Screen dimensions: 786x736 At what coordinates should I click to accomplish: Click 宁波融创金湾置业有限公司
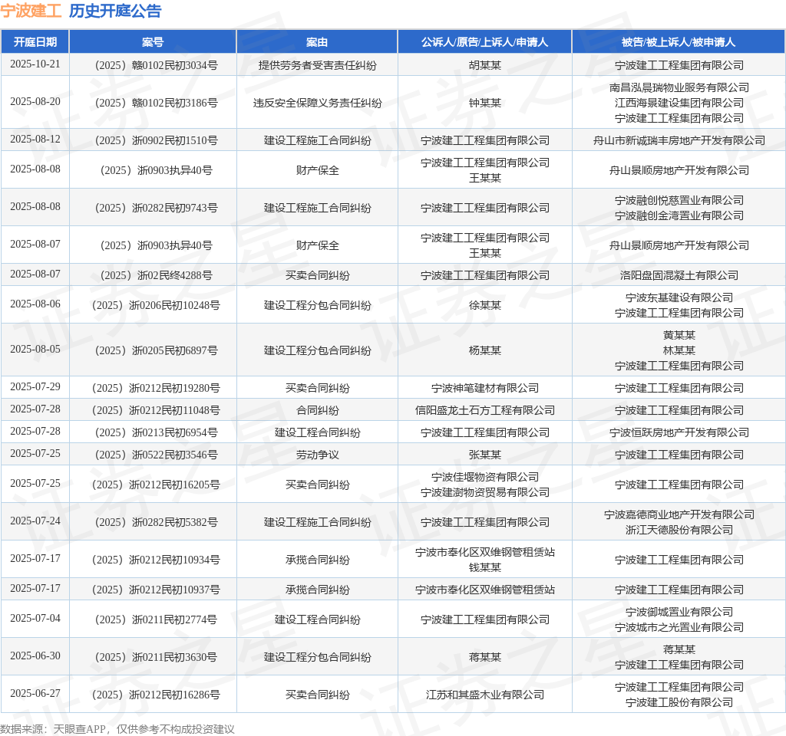pos(679,215)
